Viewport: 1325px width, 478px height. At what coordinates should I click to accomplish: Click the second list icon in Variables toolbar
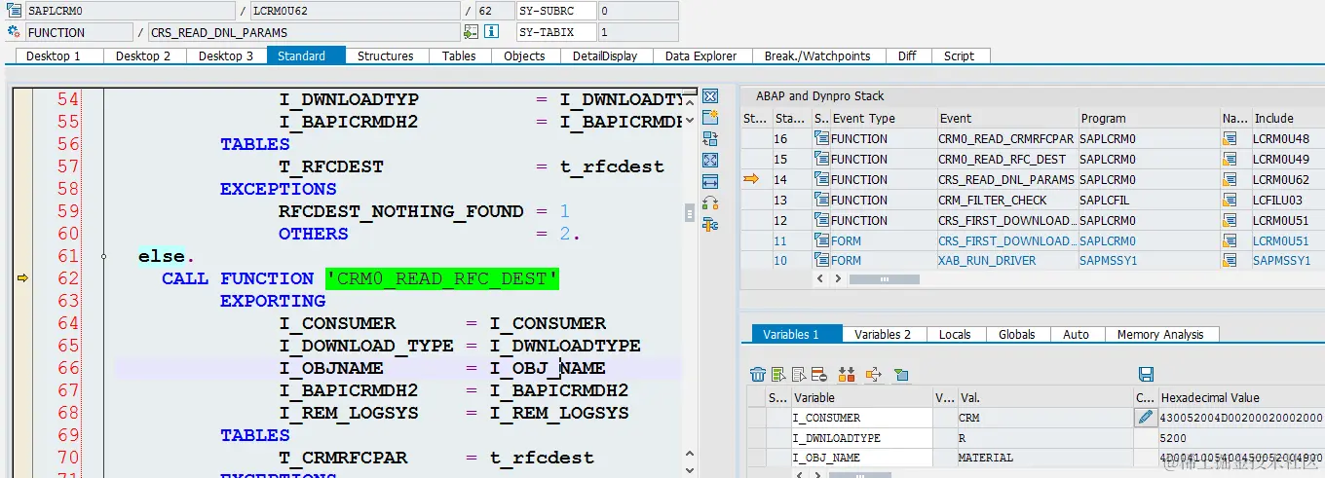click(799, 375)
